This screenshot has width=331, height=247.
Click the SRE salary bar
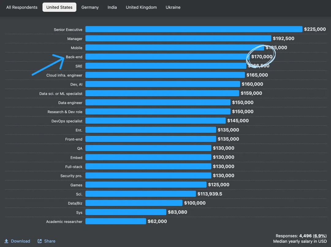(166, 66)
